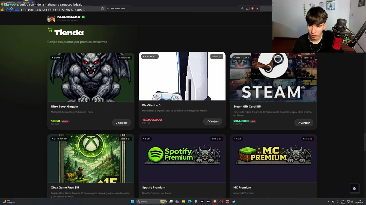Redeem Nitro Boost Gargola with Canjear
366x205 pixels.
[121, 123]
